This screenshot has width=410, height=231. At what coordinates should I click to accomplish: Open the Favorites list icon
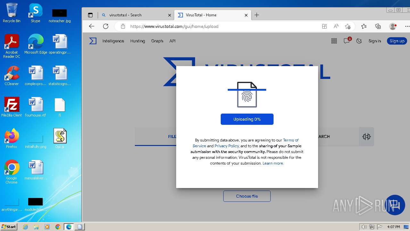tap(364, 26)
